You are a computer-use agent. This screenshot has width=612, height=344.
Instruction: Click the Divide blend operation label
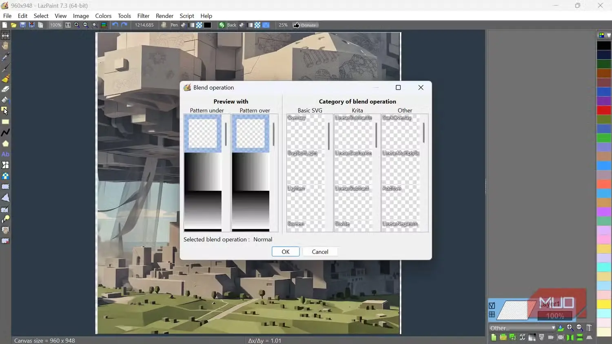[342, 224]
